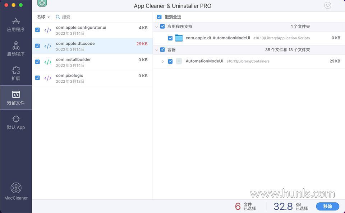Uncheck the com.apple.dt.xcode checkbox
The height and width of the screenshot is (213, 345).
coord(37,46)
